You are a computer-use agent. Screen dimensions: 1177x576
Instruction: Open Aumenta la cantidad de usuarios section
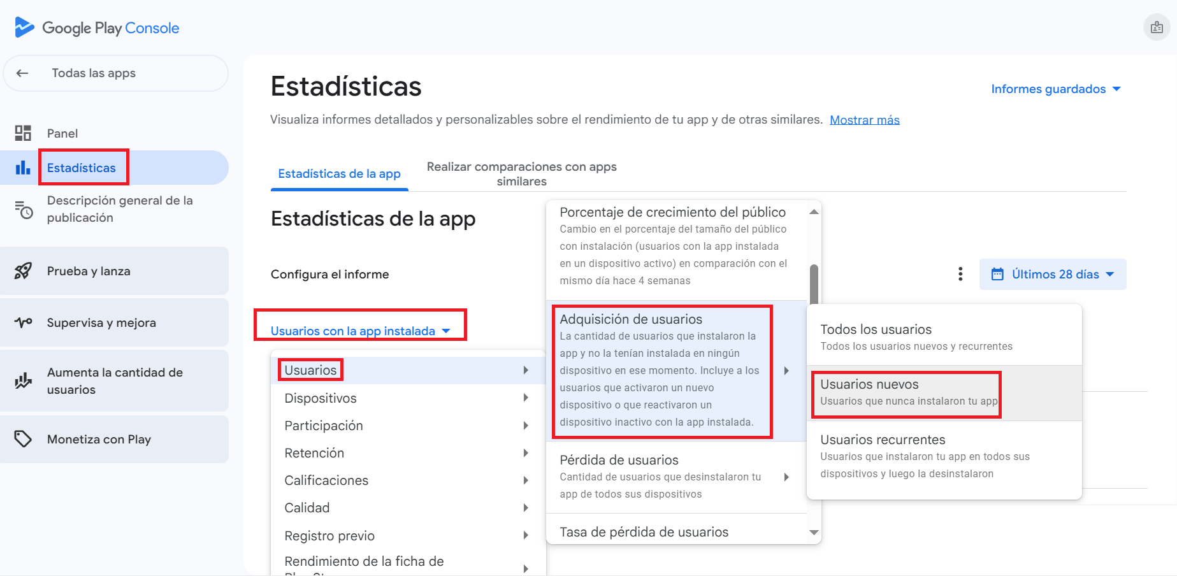pos(115,381)
